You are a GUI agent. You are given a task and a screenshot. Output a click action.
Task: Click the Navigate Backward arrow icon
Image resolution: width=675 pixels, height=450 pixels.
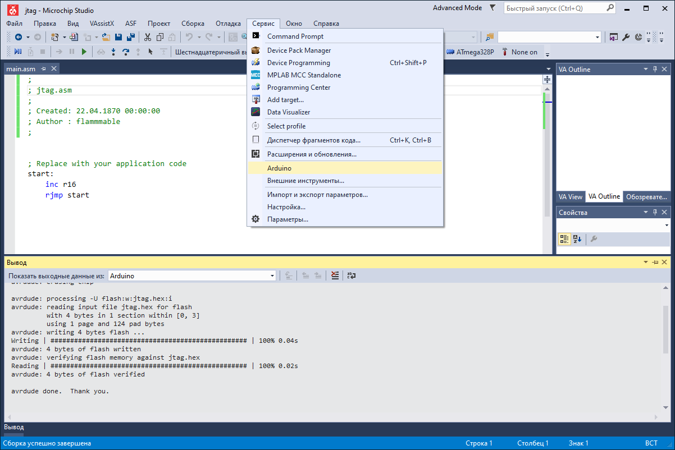pyautogui.click(x=19, y=37)
